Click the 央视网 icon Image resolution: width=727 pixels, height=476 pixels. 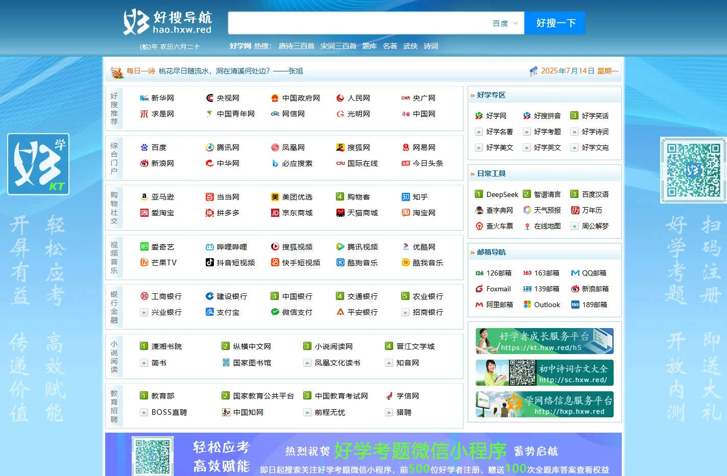[210, 98]
